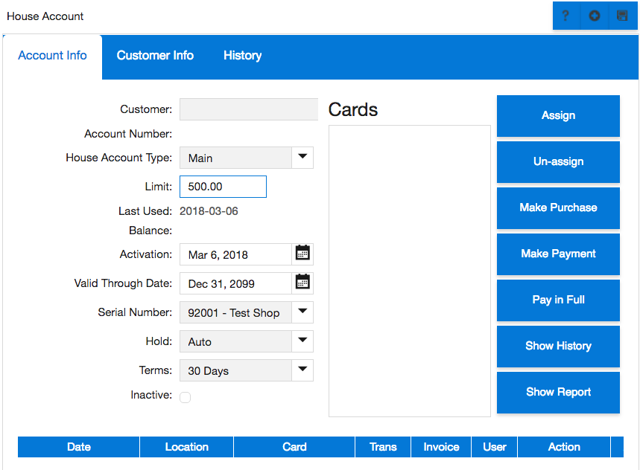
Task: Click the House Account title text
Action: [x=45, y=16]
